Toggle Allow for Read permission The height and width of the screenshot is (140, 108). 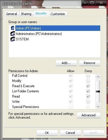click(x=71, y=96)
